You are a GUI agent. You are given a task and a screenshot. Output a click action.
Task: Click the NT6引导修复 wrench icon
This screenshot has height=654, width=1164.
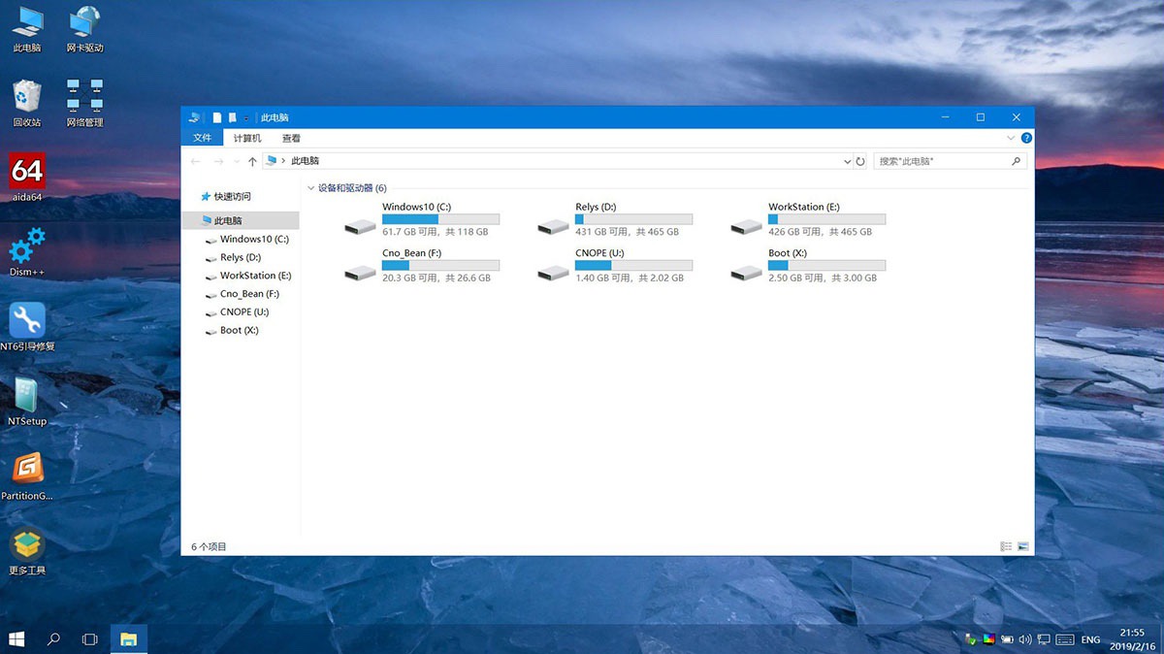pyautogui.click(x=27, y=320)
